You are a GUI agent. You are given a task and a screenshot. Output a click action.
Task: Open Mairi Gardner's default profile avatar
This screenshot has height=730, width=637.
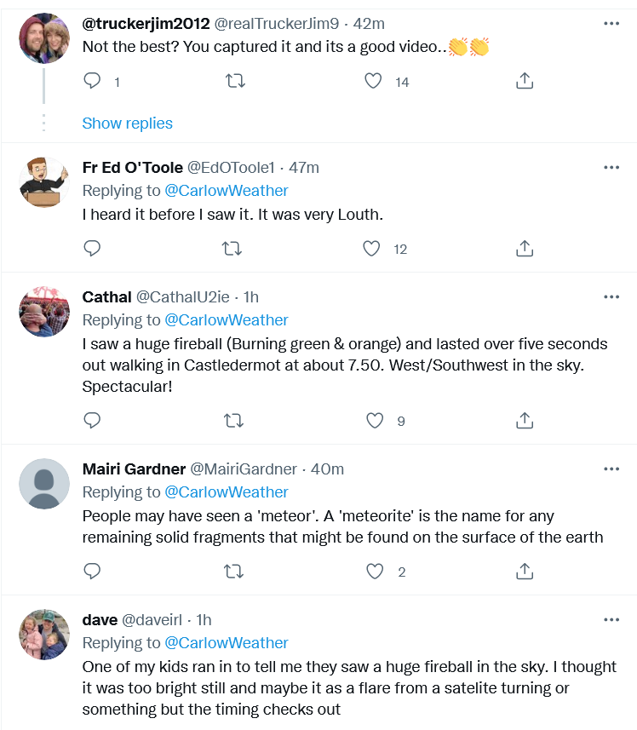[x=44, y=484]
